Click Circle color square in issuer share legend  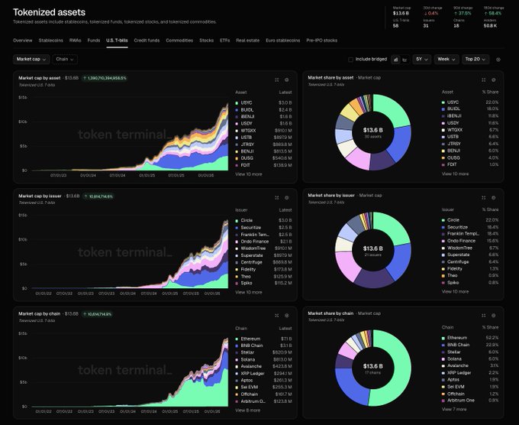(x=443, y=220)
